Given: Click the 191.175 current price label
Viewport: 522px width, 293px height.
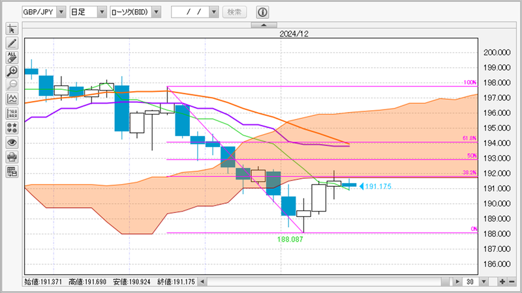Looking at the screenshot, I should coord(378,186).
